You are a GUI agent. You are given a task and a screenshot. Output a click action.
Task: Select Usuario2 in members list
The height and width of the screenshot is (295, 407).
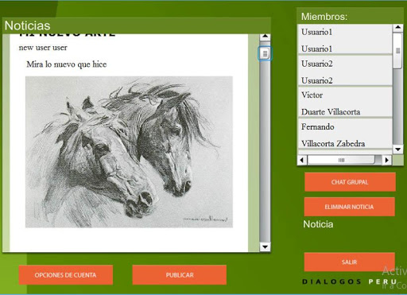click(x=345, y=71)
